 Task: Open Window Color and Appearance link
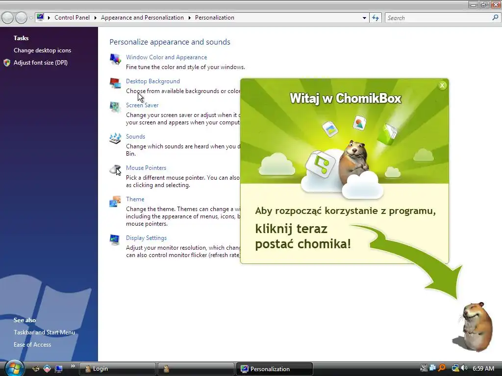coord(166,57)
